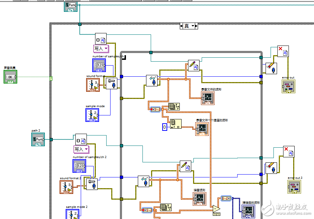Viewport: 314px width, 219px height.
Task: Select number of samples/ch numeric terminal
Action: click(x=99, y=65)
